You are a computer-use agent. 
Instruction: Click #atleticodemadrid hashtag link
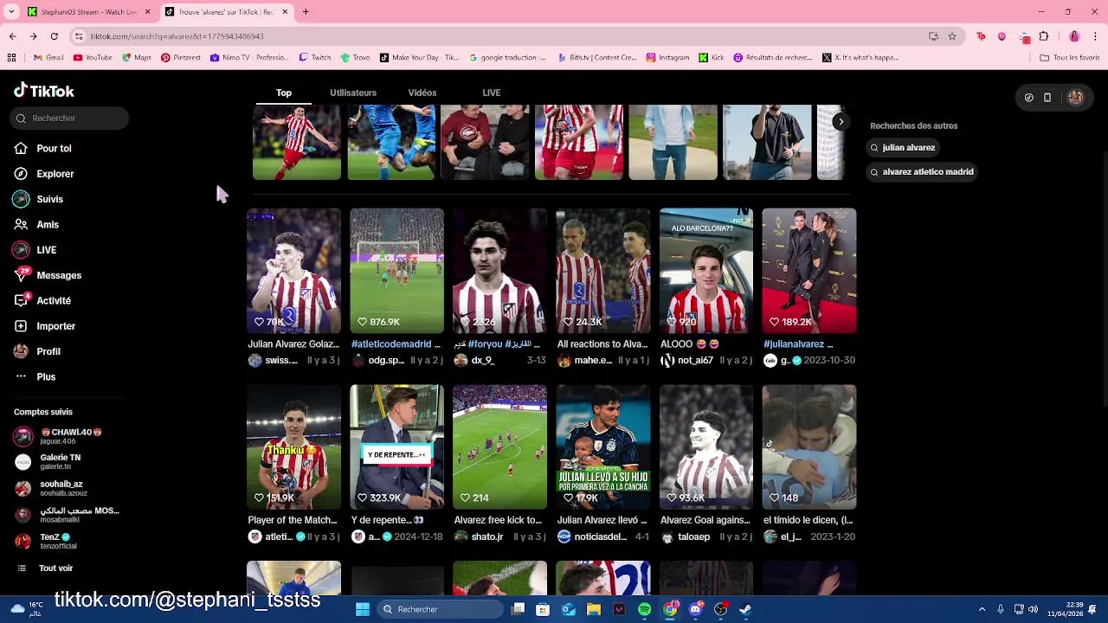tap(391, 344)
